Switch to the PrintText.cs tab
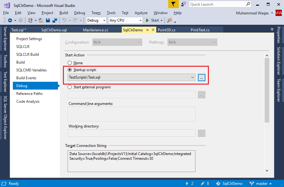 tap(200, 30)
